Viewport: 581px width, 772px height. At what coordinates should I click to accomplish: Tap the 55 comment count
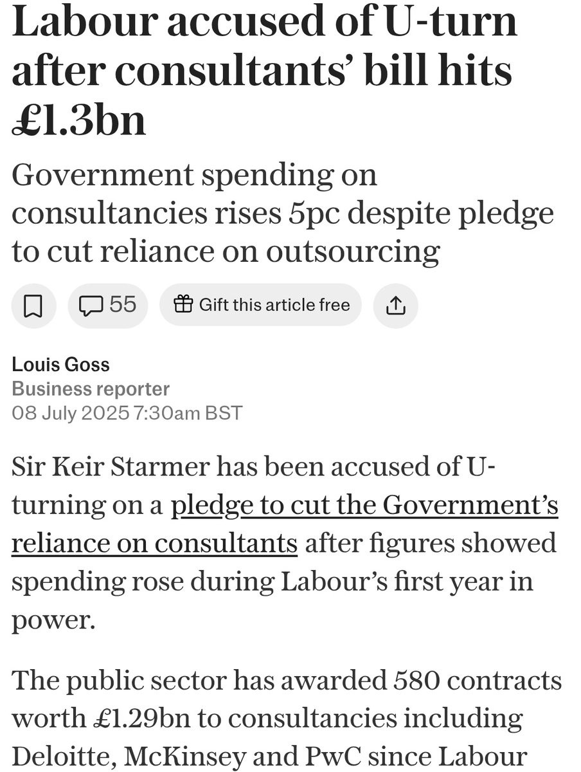(x=122, y=304)
